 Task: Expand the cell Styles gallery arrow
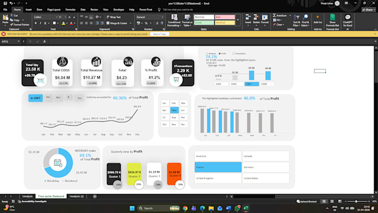(238, 20)
